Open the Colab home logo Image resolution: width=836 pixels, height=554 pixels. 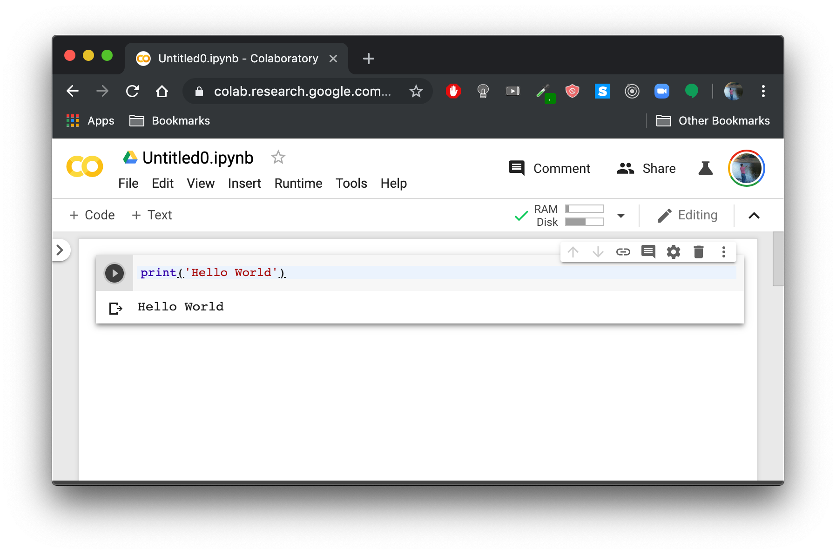(85, 166)
